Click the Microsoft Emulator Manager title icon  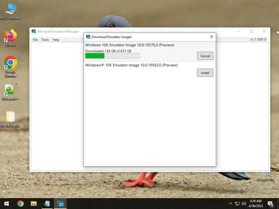coord(34,32)
